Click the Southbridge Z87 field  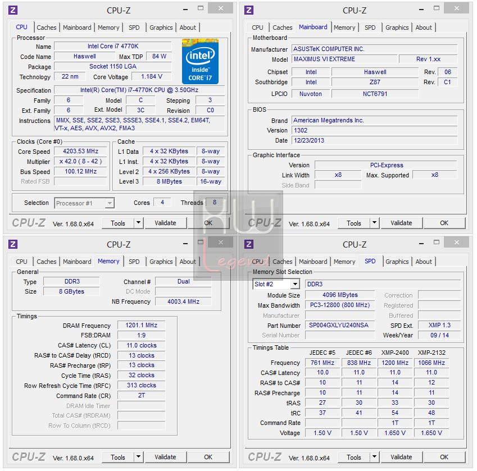click(375, 82)
